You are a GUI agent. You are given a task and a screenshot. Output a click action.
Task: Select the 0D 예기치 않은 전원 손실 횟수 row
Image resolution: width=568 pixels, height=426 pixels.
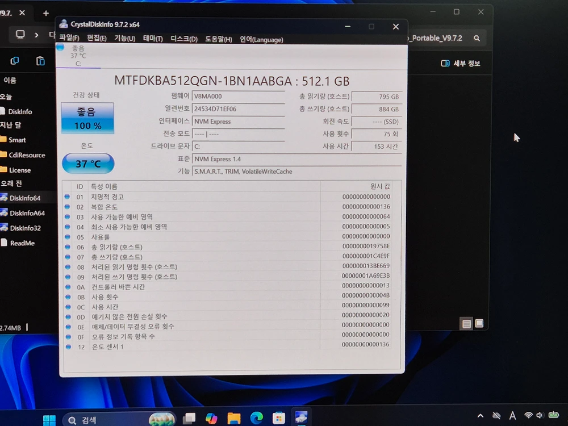click(x=228, y=316)
